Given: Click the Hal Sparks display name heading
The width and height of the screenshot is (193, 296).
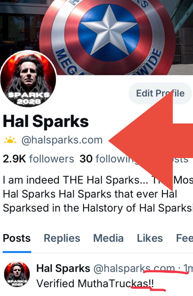Looking at the screenshot, I should pos(46,121).
